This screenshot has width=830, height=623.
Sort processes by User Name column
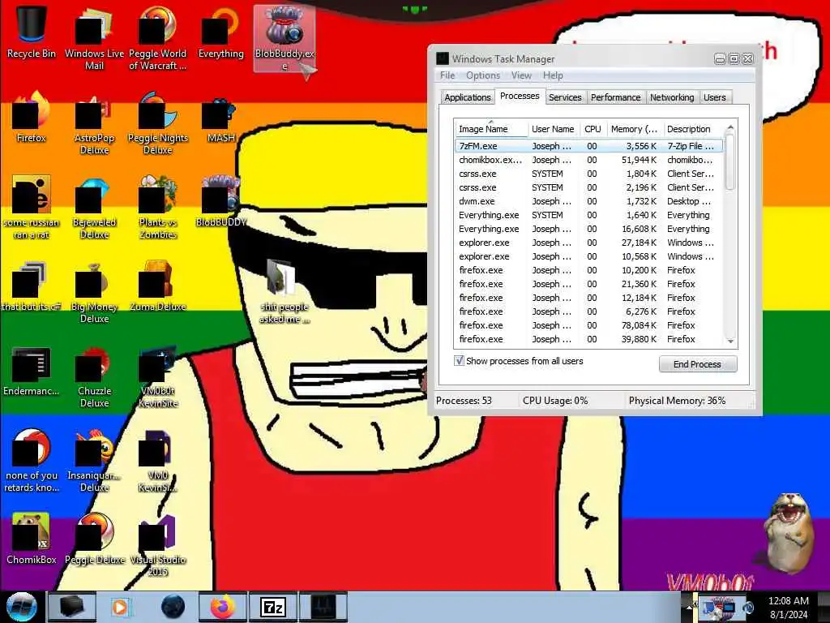click(x=553, y=129)
